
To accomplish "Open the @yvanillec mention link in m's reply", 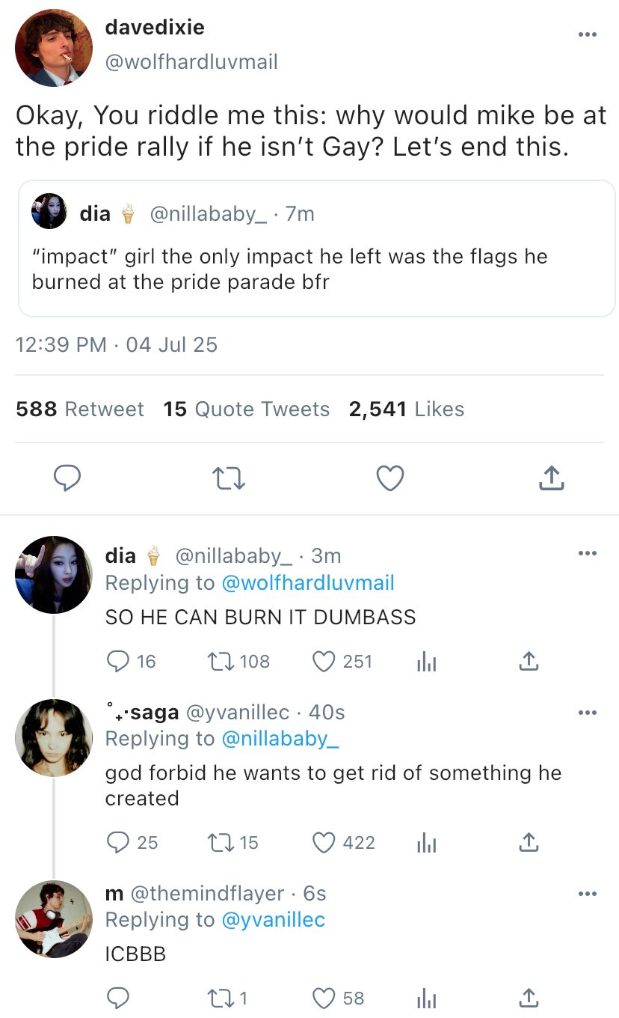I will (274, 919).
